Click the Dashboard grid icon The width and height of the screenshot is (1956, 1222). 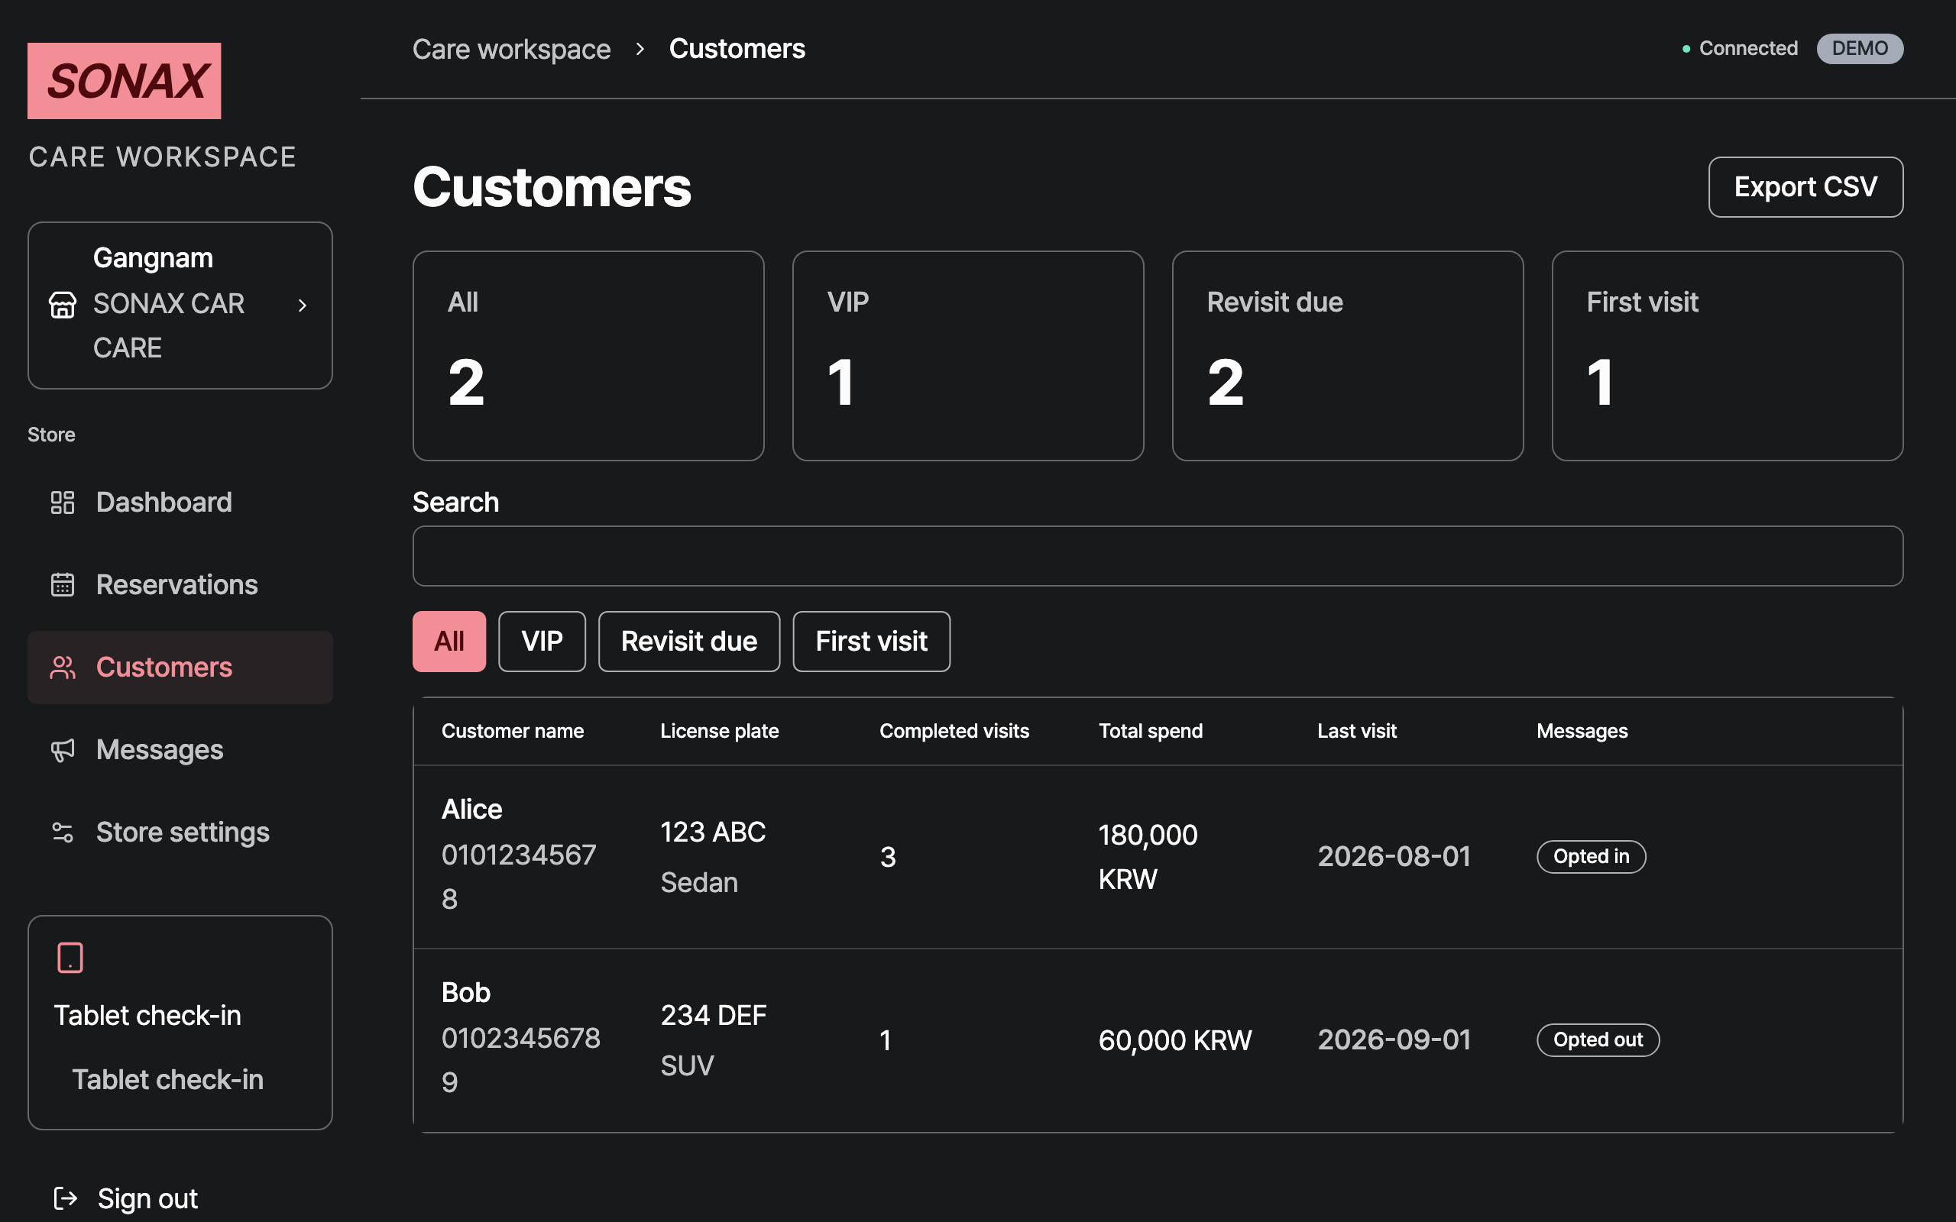pos(62,503)
